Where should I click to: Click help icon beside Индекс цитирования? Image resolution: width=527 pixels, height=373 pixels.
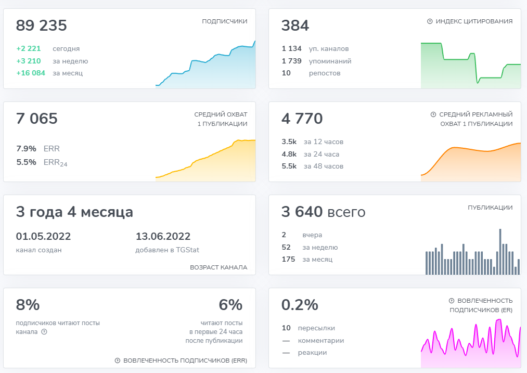(x=430, y=21)
